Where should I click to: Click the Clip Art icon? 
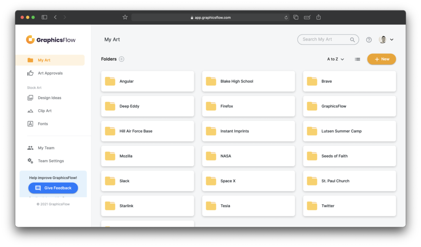30,111
